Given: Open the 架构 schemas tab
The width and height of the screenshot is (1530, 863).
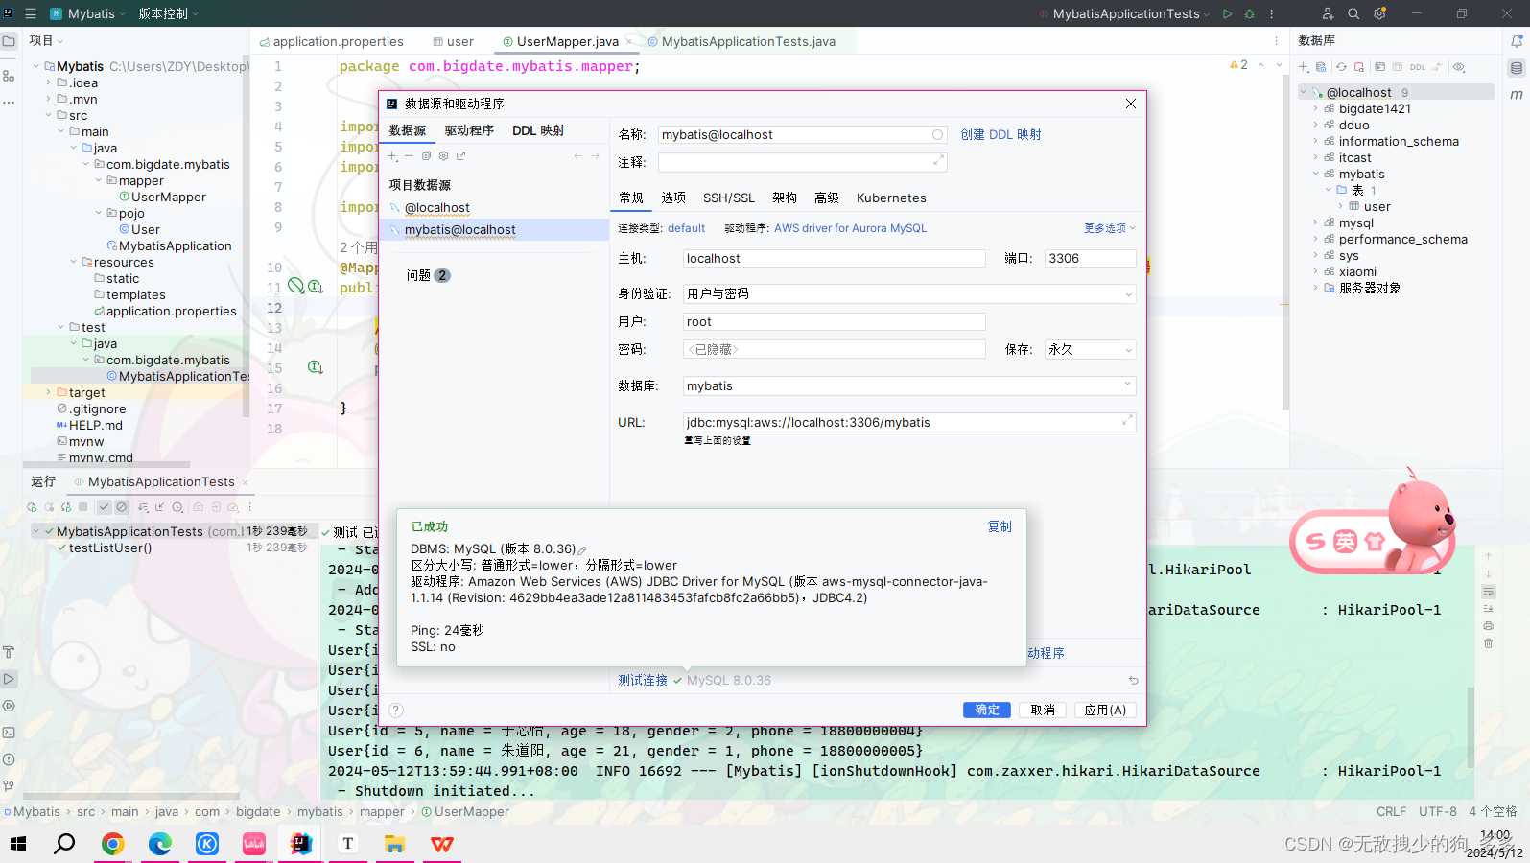Looking at the screenshot, I should click(785, 198).
